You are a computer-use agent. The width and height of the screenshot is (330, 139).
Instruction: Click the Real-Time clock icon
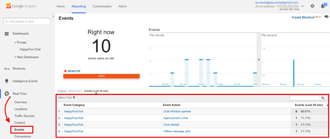coord(7,94)
